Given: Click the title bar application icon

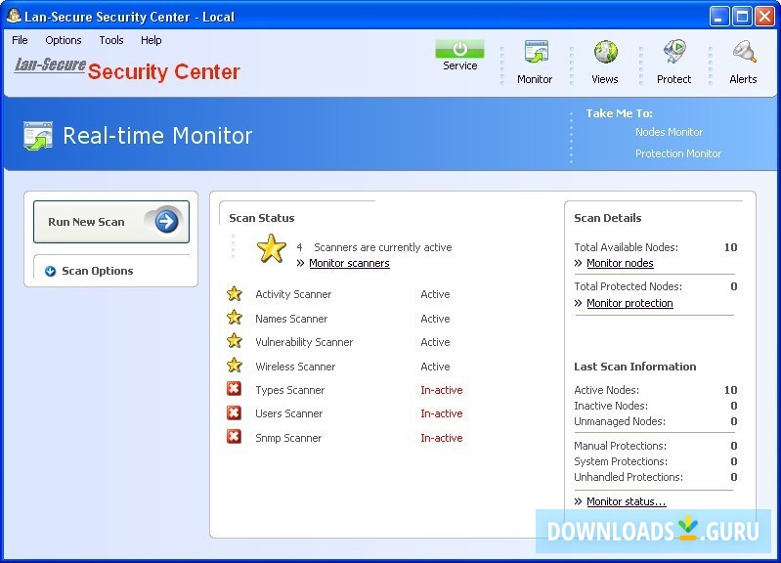Looking at the screenshot, I should pyautogui.click(x=14, y=16).
